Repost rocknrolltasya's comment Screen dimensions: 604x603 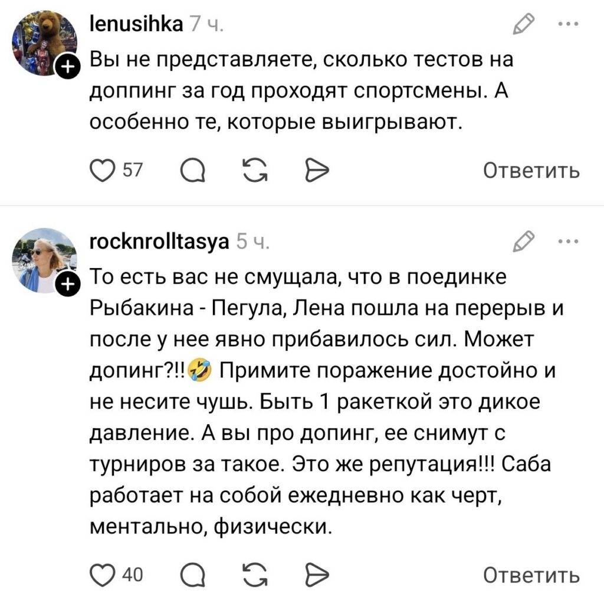click(x=255, y=575)
